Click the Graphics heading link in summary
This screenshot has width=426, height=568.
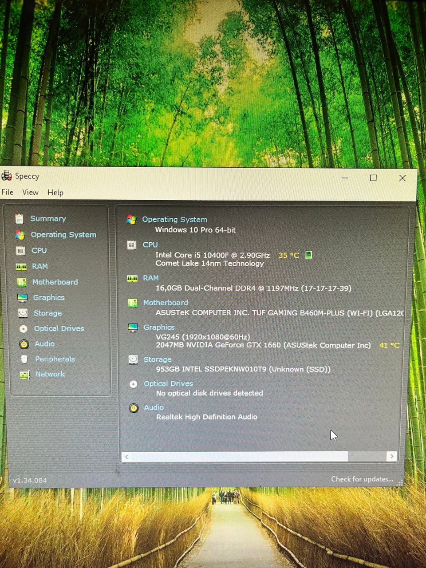(x=159, y=327)
